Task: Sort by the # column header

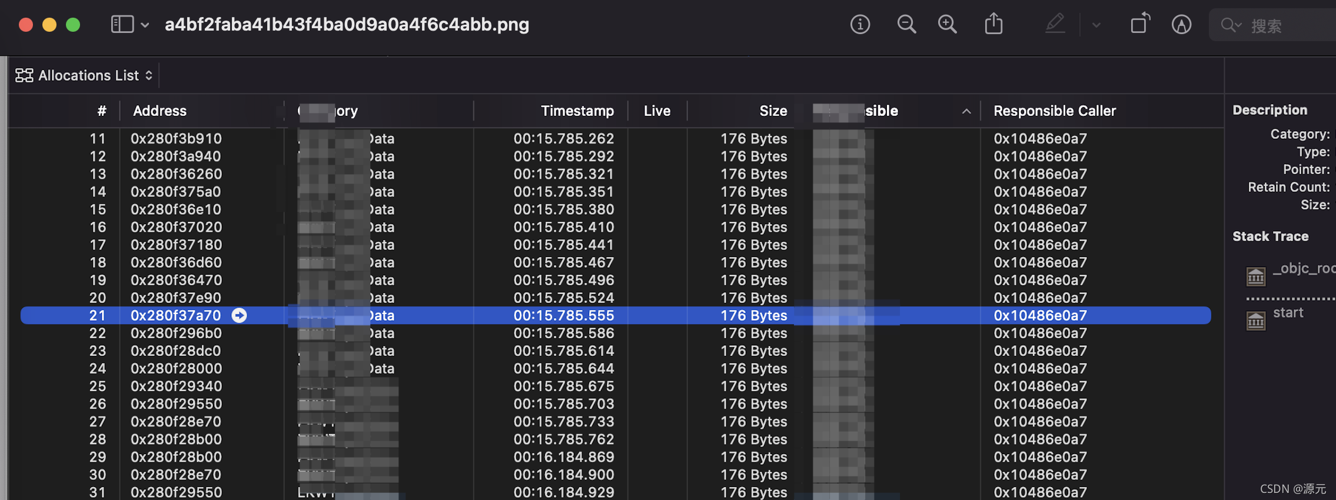Action: tap(102, 111)
